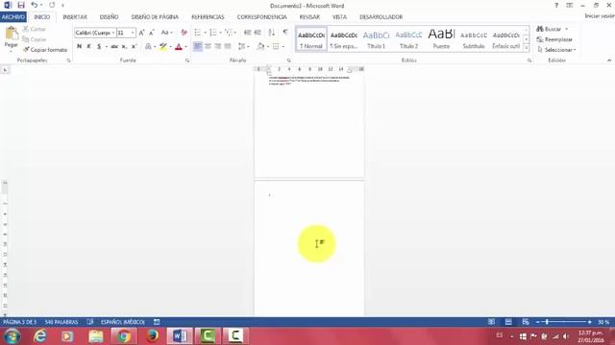This screenshot has width=615, height=345.
Task: Align text left
Action: 198,47
